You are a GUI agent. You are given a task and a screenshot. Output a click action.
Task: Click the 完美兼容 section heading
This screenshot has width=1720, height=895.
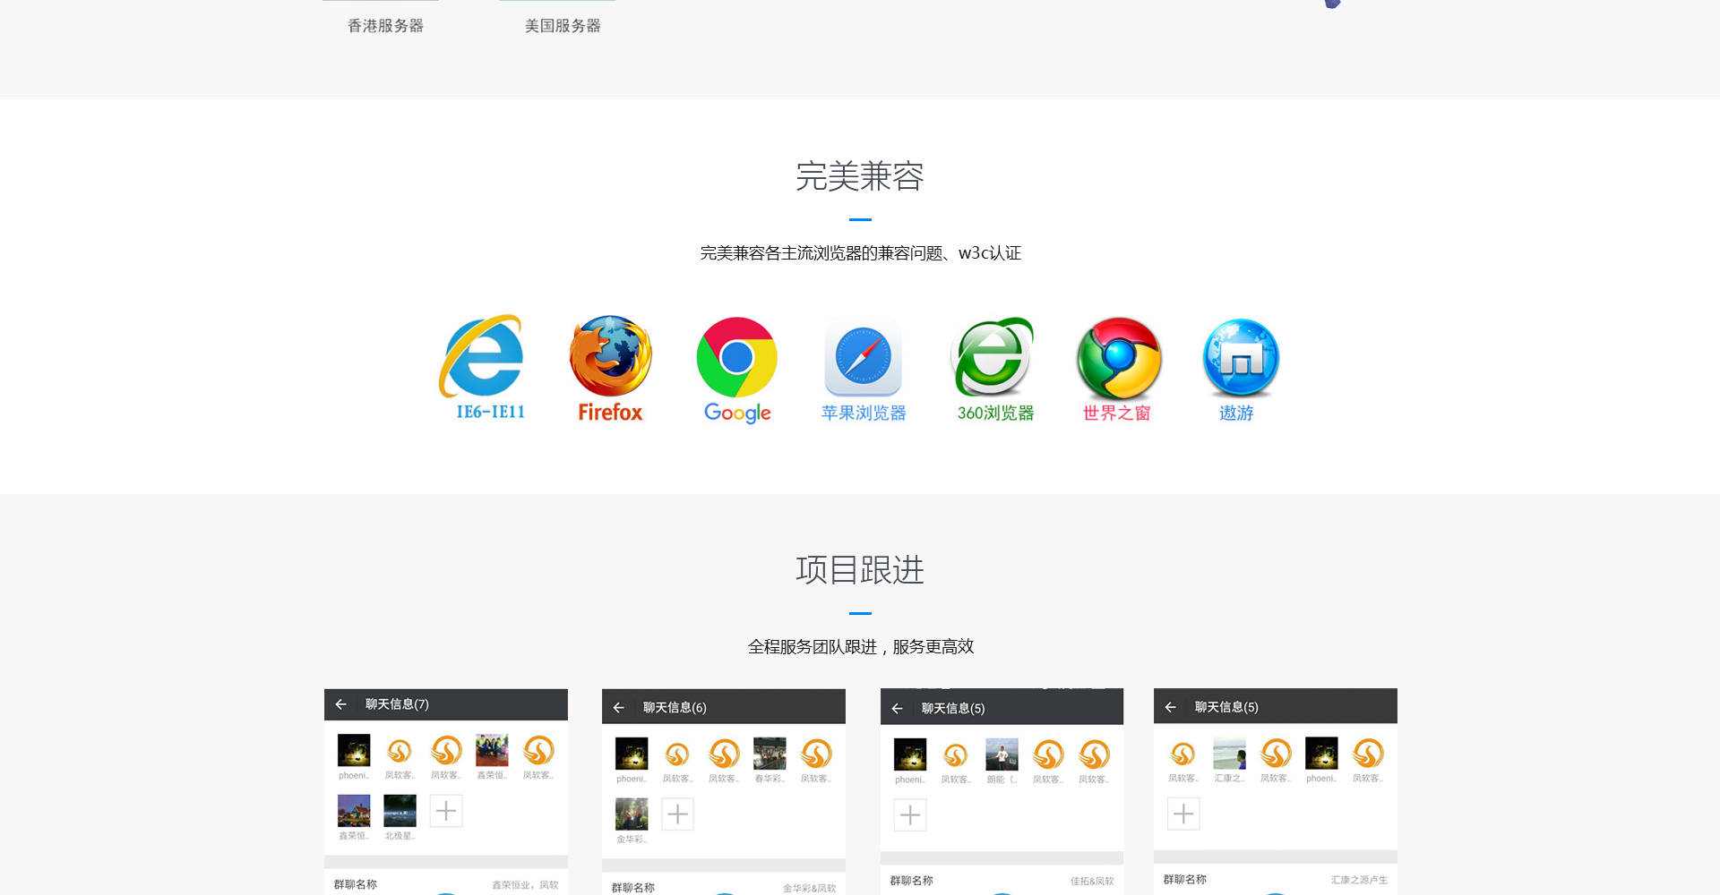click(859, 176)
